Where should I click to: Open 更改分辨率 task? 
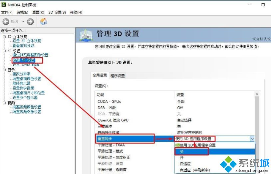[x=21, y=74]
